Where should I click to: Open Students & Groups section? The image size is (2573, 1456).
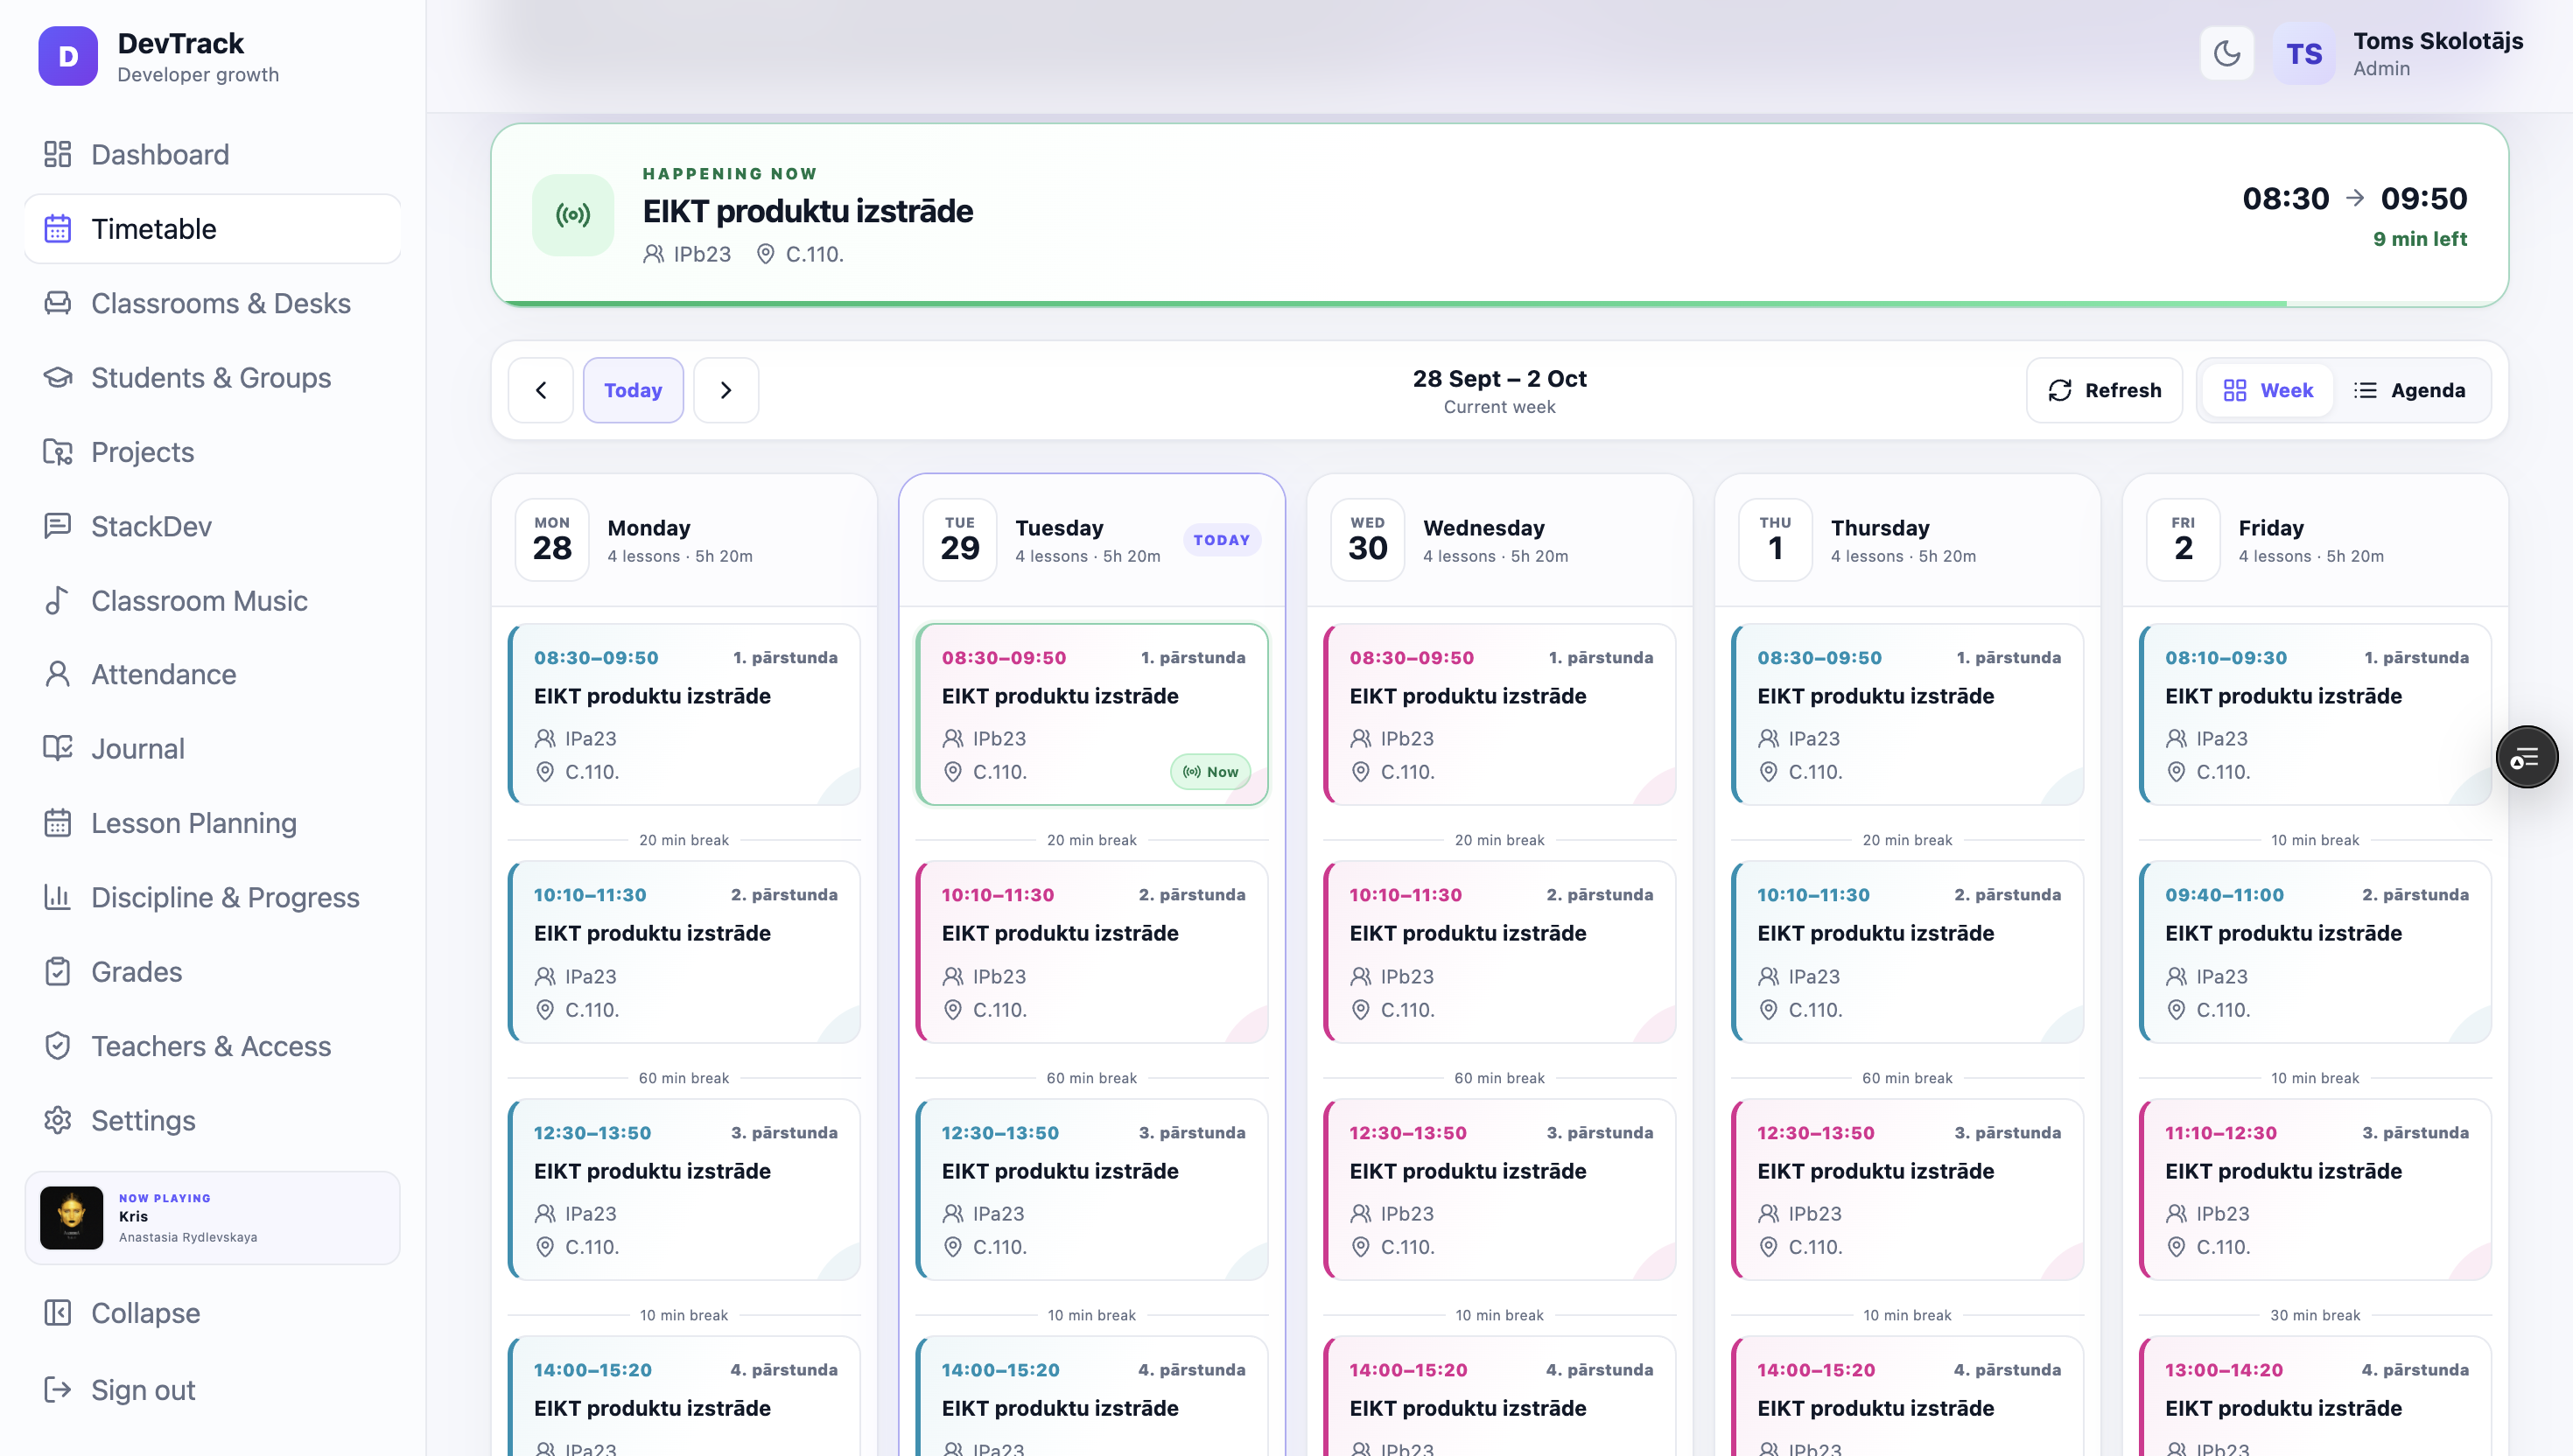tap(212, 377)
